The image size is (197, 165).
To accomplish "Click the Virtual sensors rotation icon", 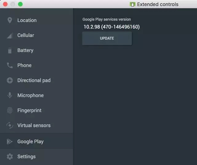I will 10,125.
